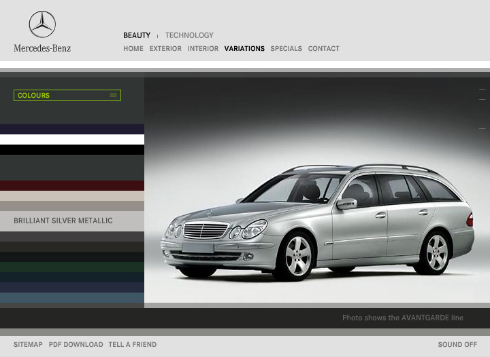The image size is (490, 357).
Task: Toggle the SOUND OFF control
Action: (457, 345)
